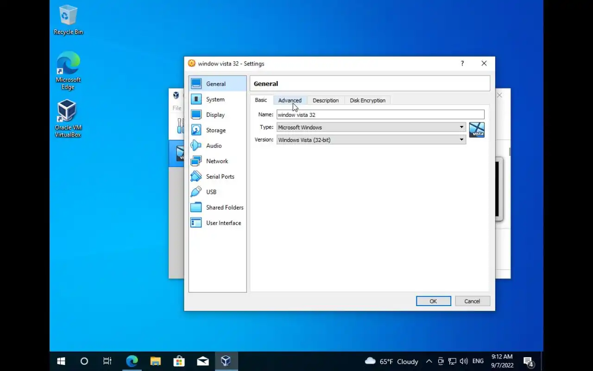Open Mail app from taskbar

click(x=202, y=361)
